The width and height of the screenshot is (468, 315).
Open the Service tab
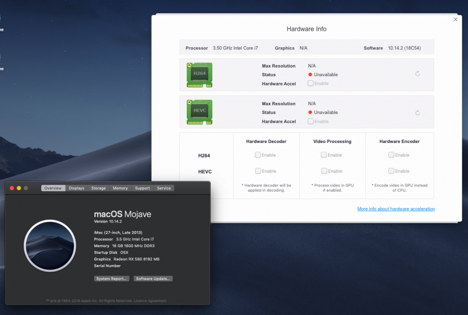pyautogui.click(x=164, y=188)
